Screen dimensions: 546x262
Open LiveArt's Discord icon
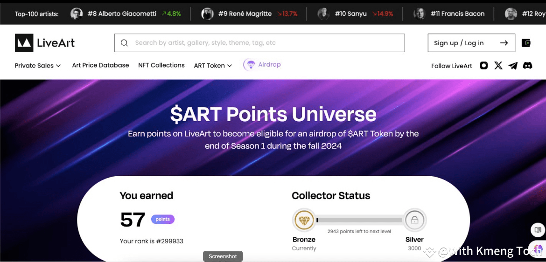pyautogui.click(x=527, y=65)
